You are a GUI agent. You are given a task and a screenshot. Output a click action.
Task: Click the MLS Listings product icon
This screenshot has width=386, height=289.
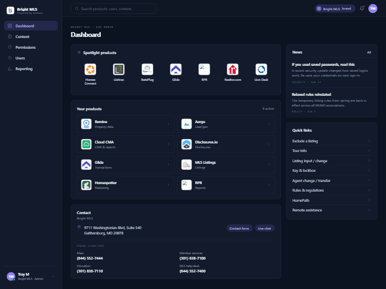[x=187, y=165]
